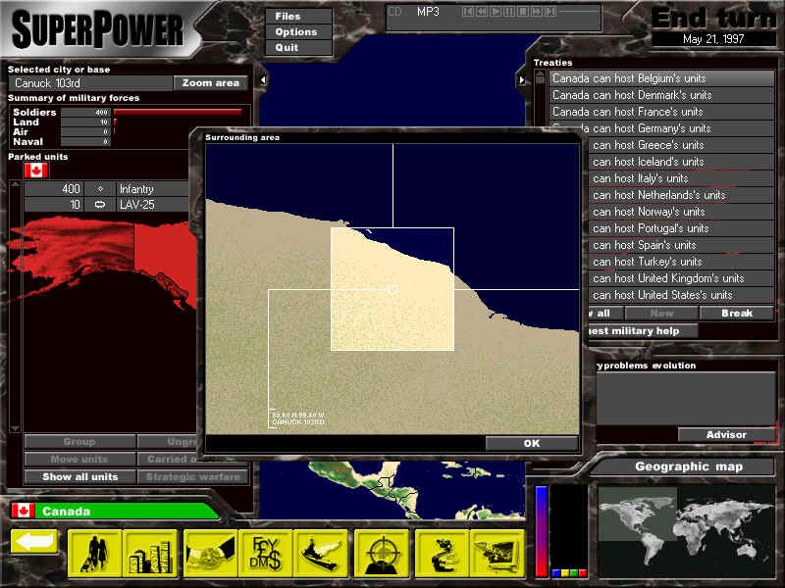Image resolution: width=785 pixels, height=588 pixels.
Task: Open the demographics people icon
Action: (x=95, y=554)
